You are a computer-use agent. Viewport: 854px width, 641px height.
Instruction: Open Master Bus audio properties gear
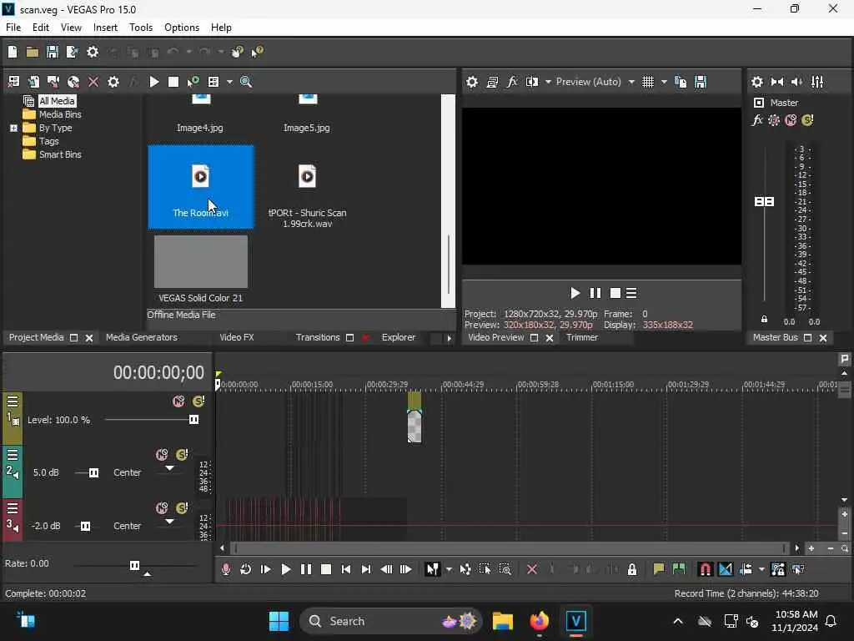tap(757, 82)
